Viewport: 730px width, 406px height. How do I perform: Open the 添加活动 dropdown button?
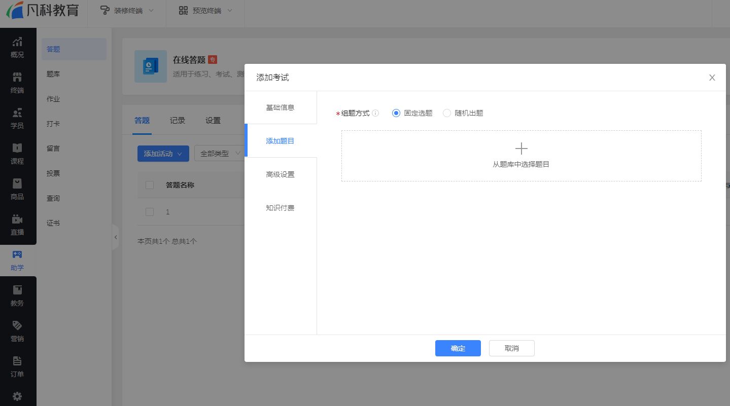(163, 154)
